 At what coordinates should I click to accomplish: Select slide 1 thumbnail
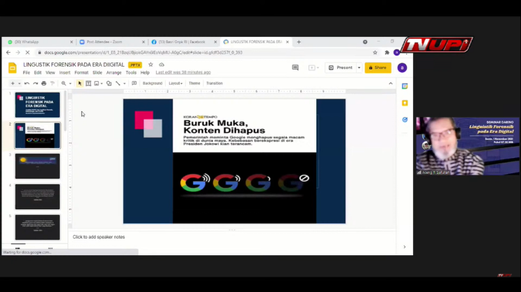click(38, 105)
